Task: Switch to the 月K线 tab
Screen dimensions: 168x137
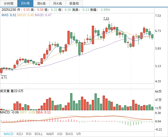Action: pos(57,4)
